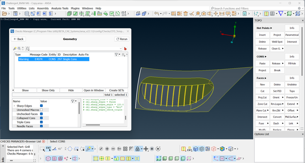Viewport: 305px width, 163px height.
Task: Select the Single Cons warning row
Action: pyautogui.click(x=54, y=59)
